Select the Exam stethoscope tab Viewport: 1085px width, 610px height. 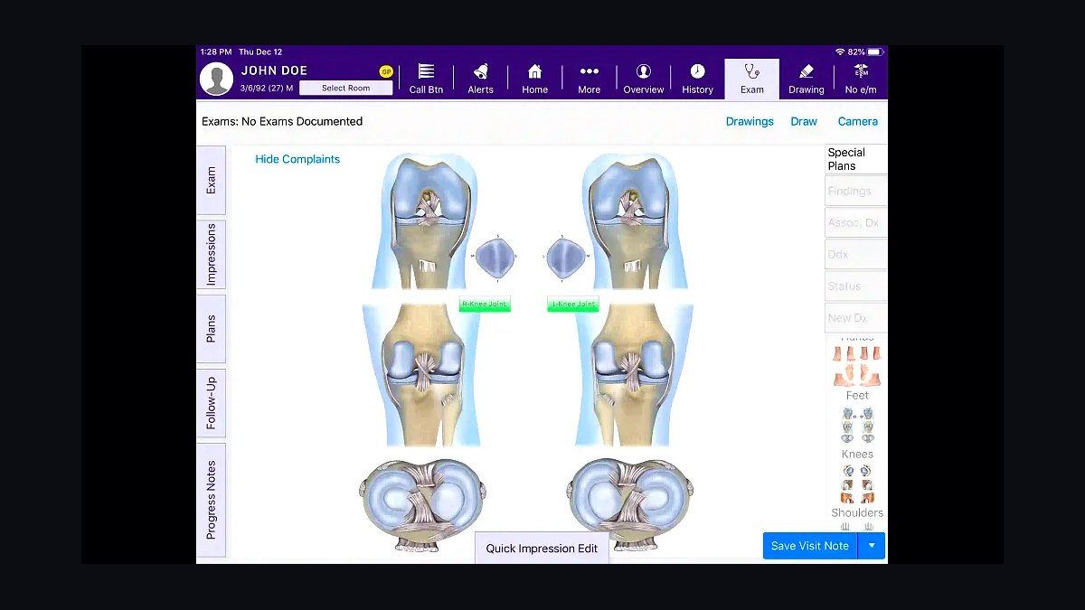[751, 79]
